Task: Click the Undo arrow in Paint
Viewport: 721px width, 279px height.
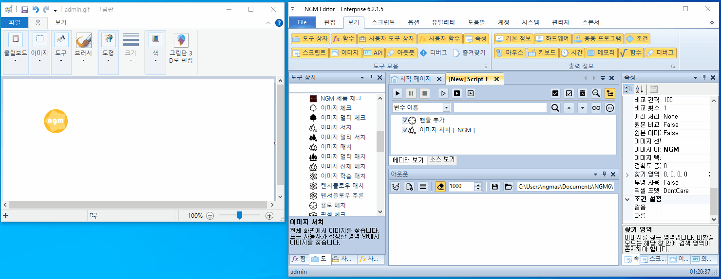Action: (x=36, y=9)
